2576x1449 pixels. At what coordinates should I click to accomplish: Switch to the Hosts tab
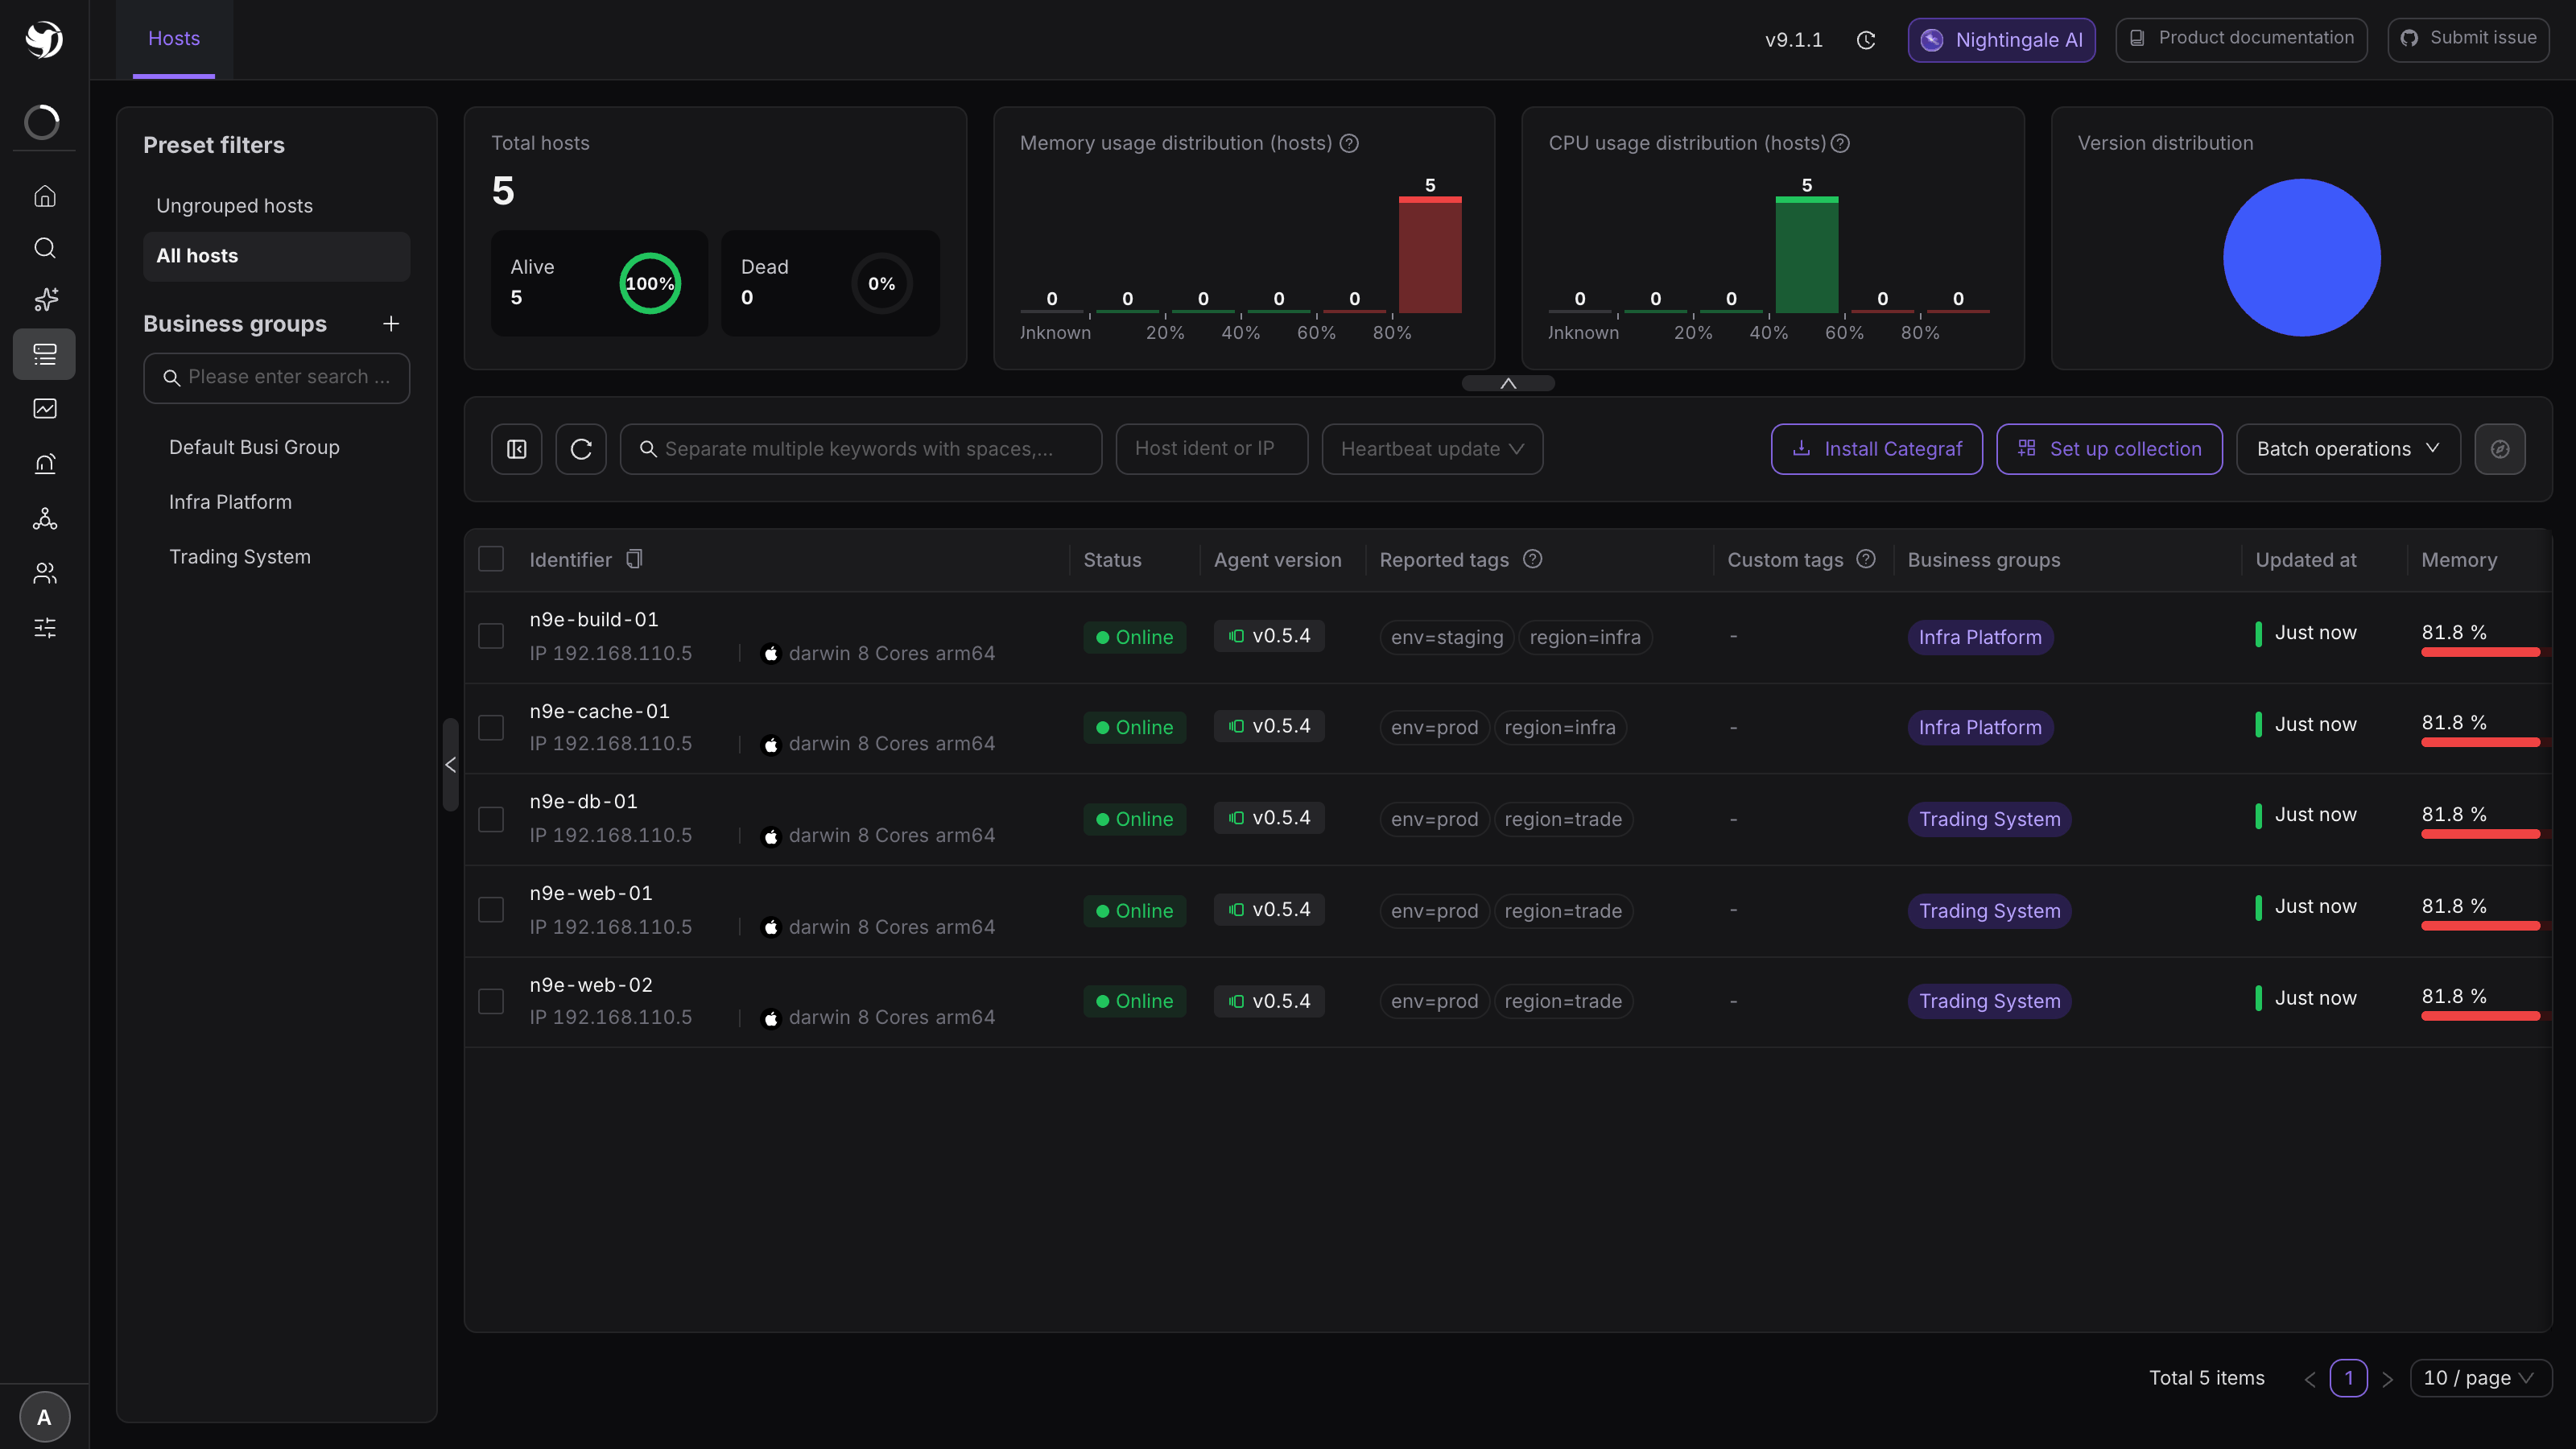pos(174,39)
